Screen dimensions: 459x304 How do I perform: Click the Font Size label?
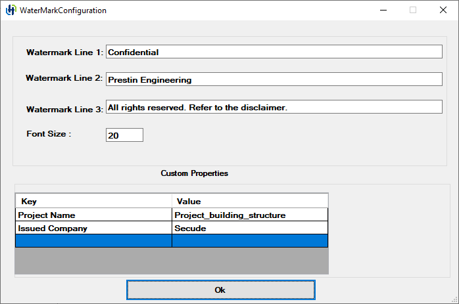point(48,134)
